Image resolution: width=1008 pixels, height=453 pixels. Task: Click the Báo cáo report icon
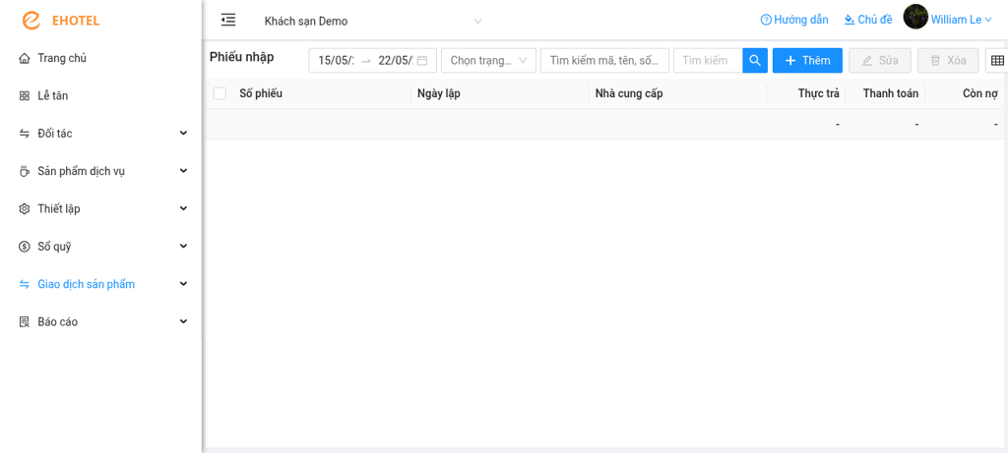(x=25, y=322)
